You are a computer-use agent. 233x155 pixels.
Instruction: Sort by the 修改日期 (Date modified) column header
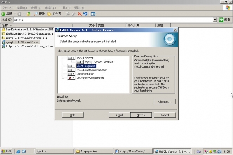point(141,25)
